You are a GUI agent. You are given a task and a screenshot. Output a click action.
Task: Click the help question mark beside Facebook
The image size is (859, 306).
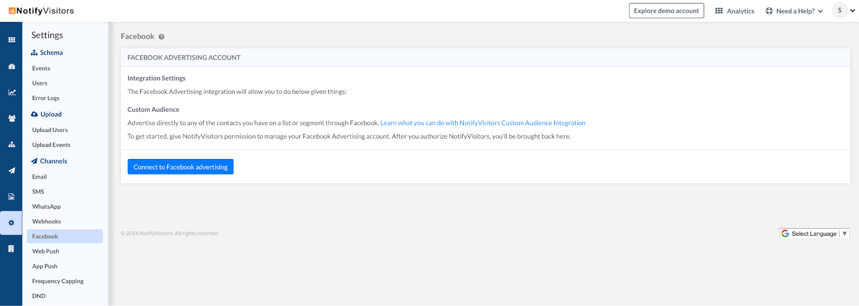pyautogui.click(x=161, y=37)
